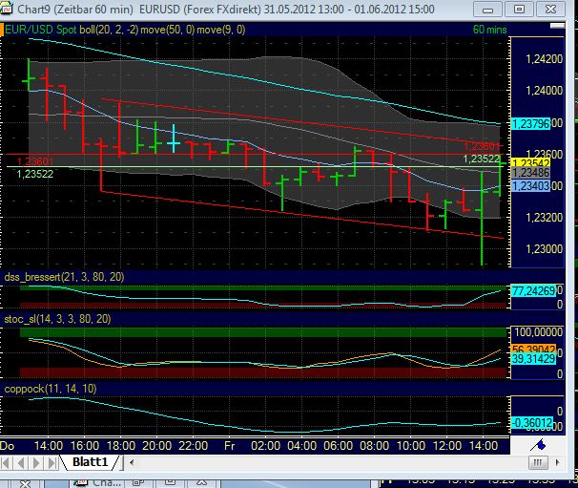Click the EUR/USD Spot indicator label
This screenshot has width=578, height=488.
41,30
